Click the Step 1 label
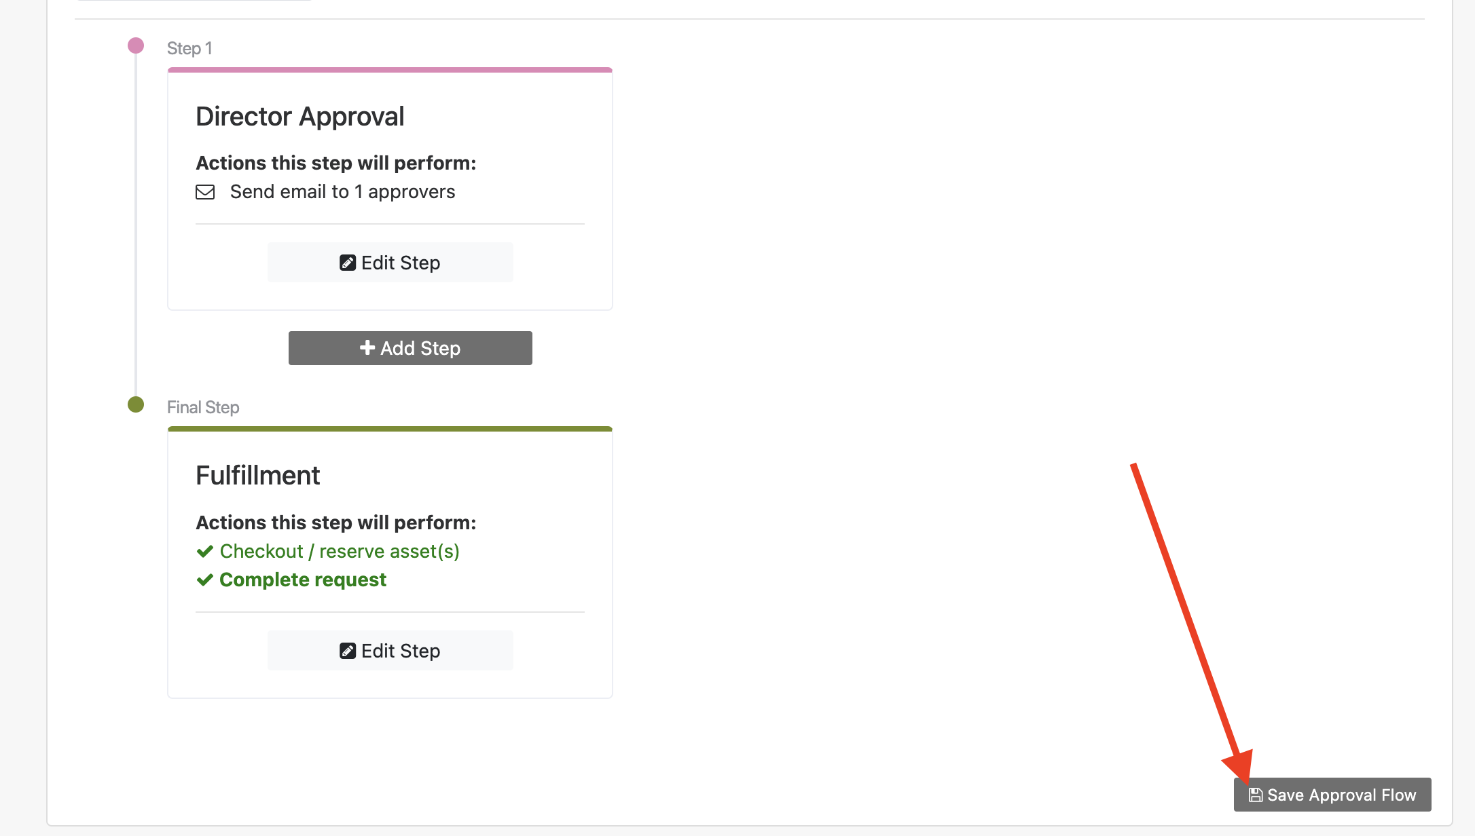The image size is (1475, 836). pyautogui.click(x=189, y=48)
